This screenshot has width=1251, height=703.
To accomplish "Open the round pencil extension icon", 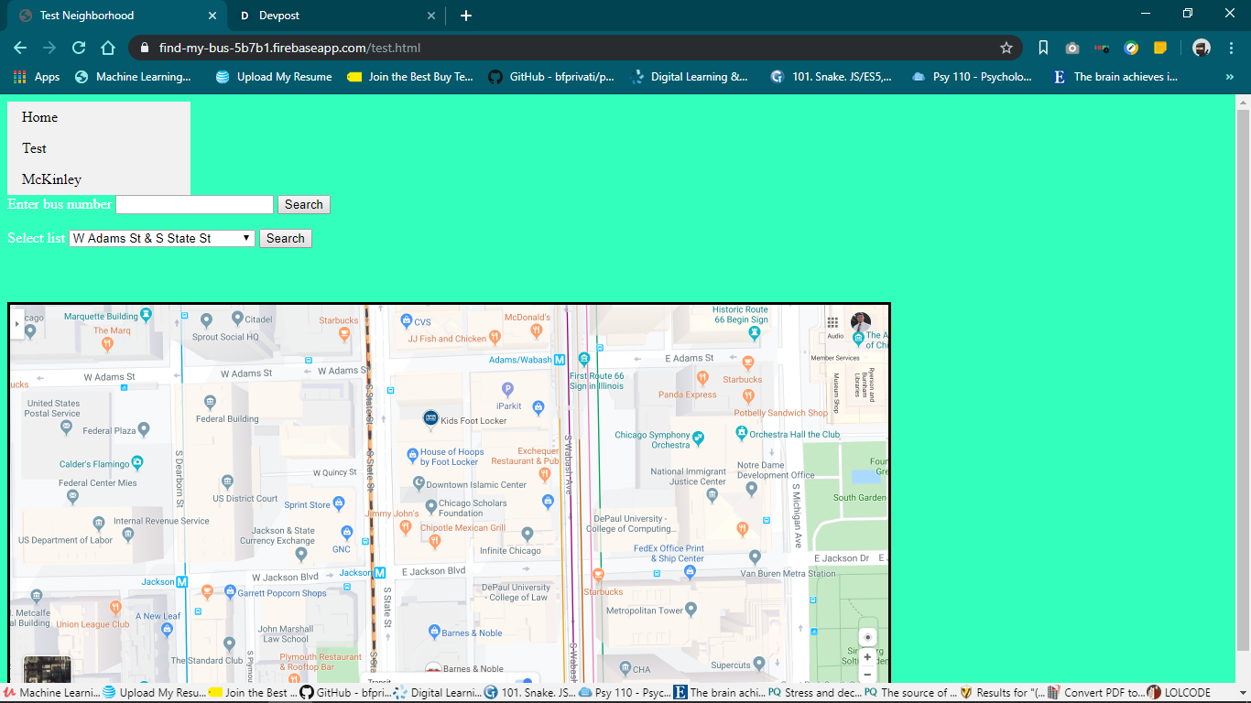I will click(1132, 48).
